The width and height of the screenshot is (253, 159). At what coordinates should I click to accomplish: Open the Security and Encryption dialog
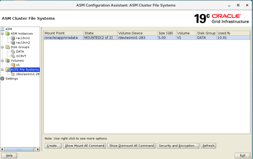(178, 146)
